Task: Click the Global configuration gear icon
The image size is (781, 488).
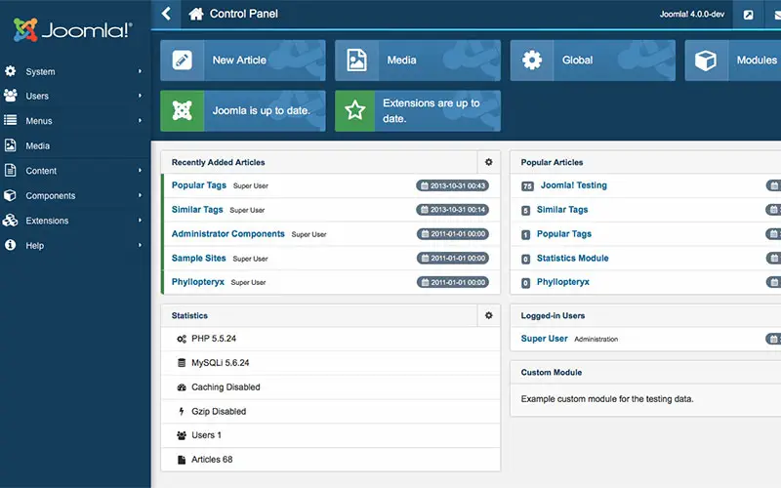Action: click(531, 61)
